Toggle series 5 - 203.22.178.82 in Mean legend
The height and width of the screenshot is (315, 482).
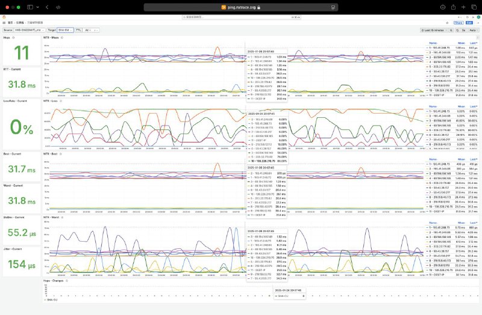(439, 67)
